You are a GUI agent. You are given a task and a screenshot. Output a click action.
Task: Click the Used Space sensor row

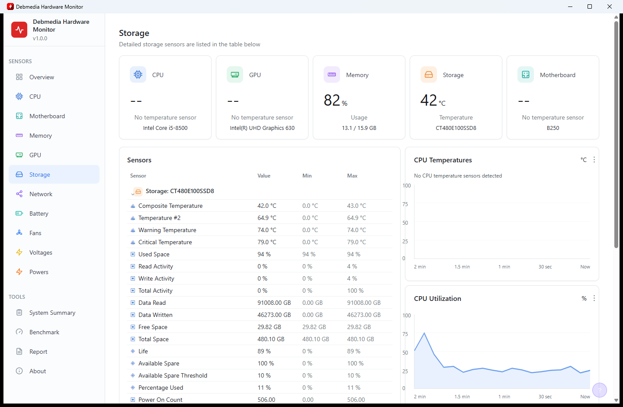coord(260,254)
